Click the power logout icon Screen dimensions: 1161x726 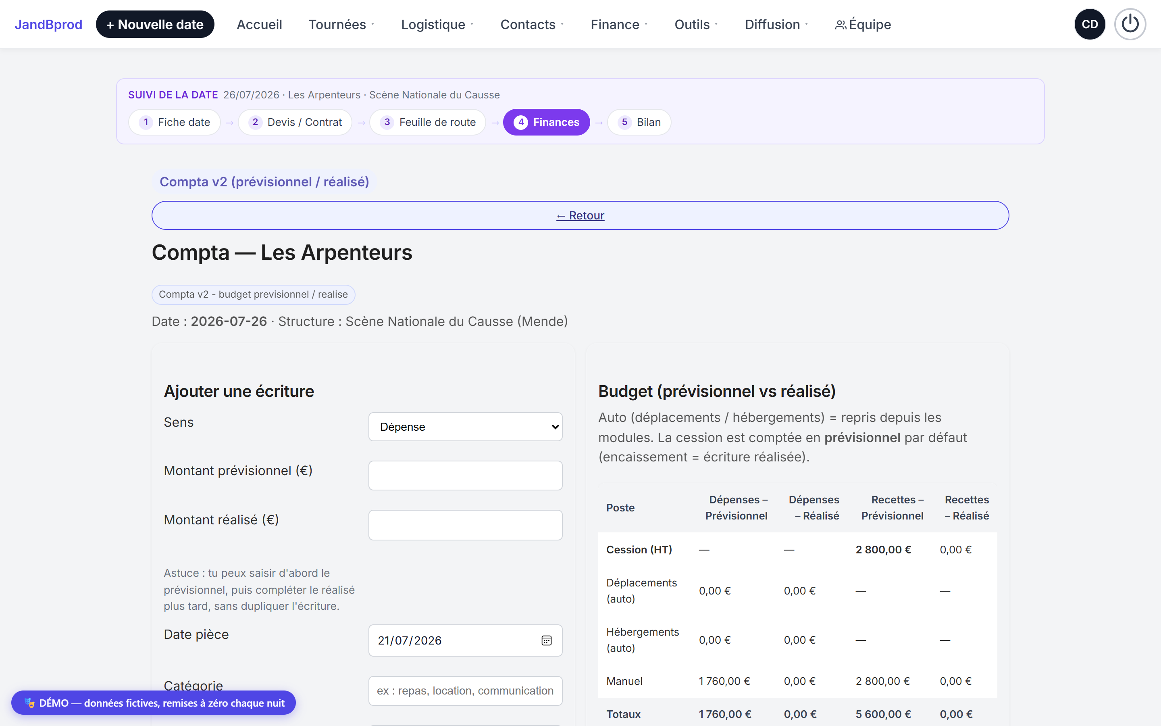tap(1130, 24)
